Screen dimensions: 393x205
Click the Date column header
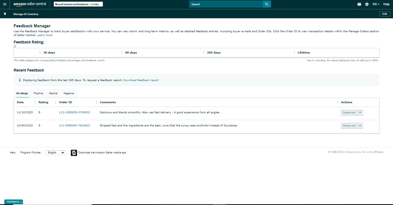(x=20, y=102)
